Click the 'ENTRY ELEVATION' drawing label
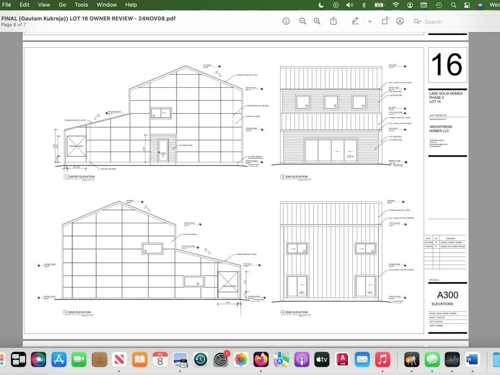Screen dimensions: 500x375 click(x=82, y=176)
